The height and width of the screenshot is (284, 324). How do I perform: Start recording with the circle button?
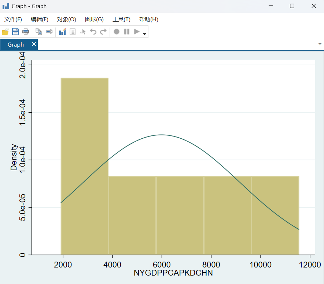click(117, 32)
